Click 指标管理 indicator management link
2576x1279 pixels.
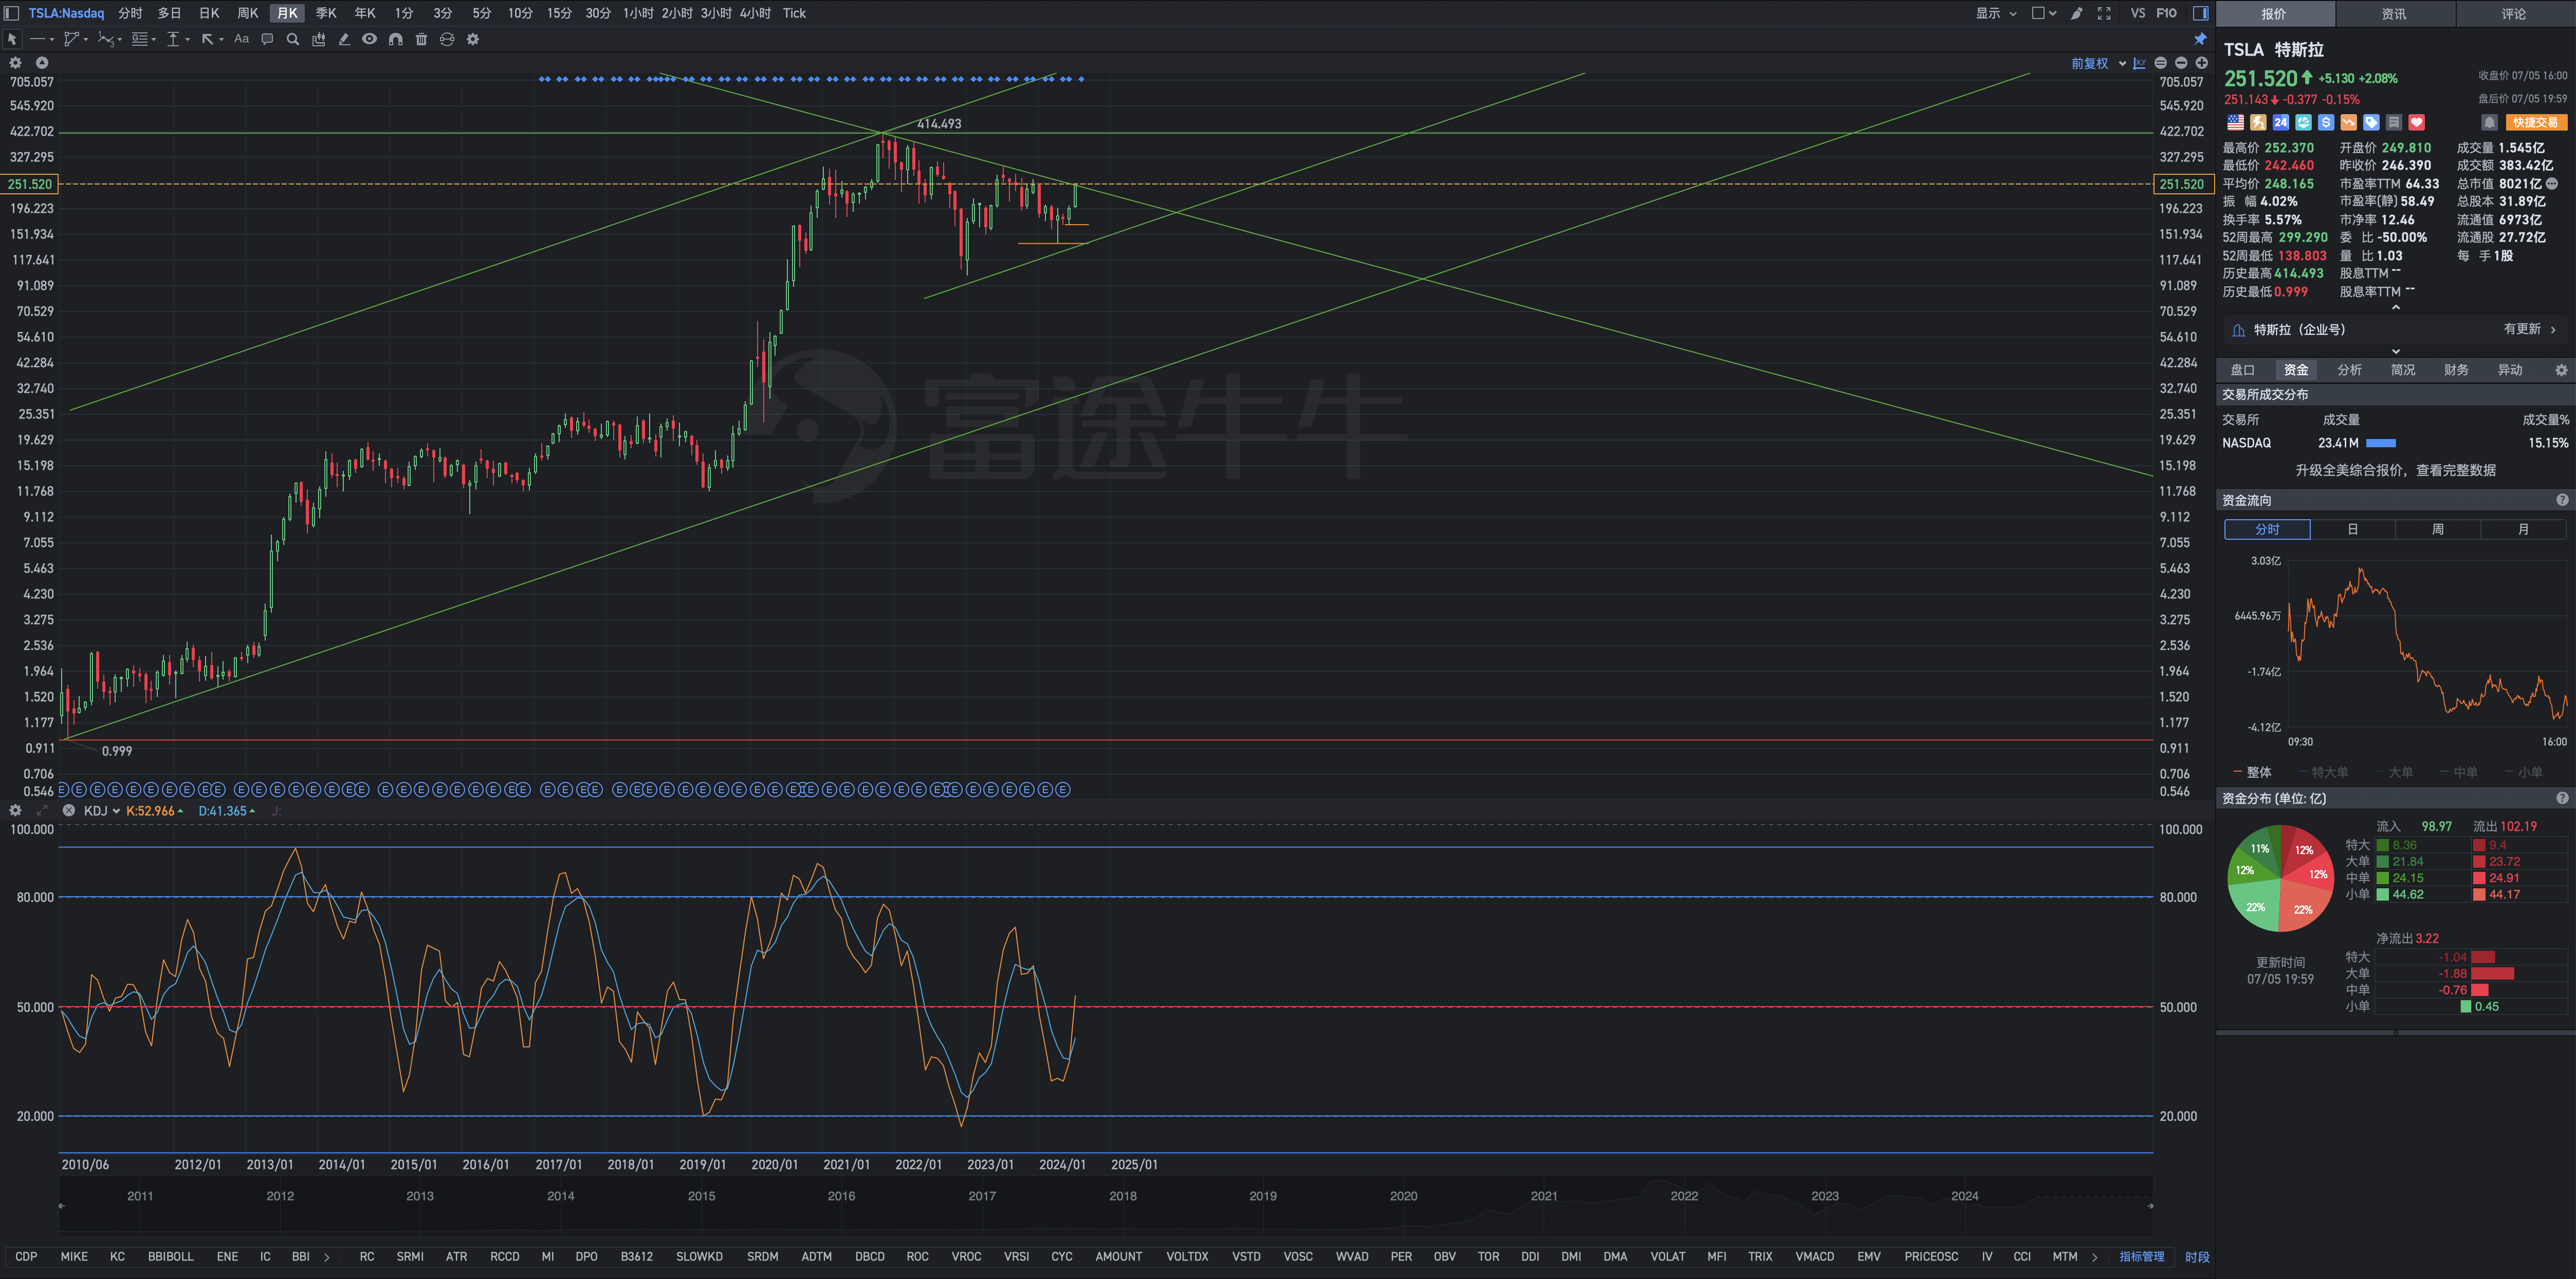pyautogui.click(x=2141, y=1257)
